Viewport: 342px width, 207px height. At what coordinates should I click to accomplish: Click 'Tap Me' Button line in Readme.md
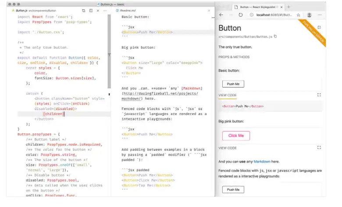tap(146, 186)
